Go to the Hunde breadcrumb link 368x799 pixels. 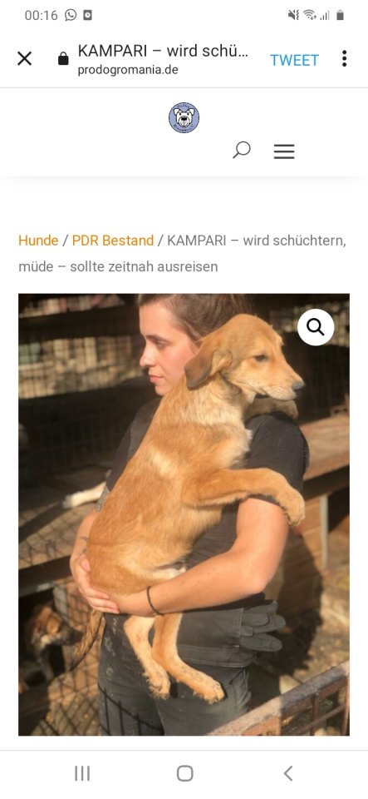tap(38, 241)
